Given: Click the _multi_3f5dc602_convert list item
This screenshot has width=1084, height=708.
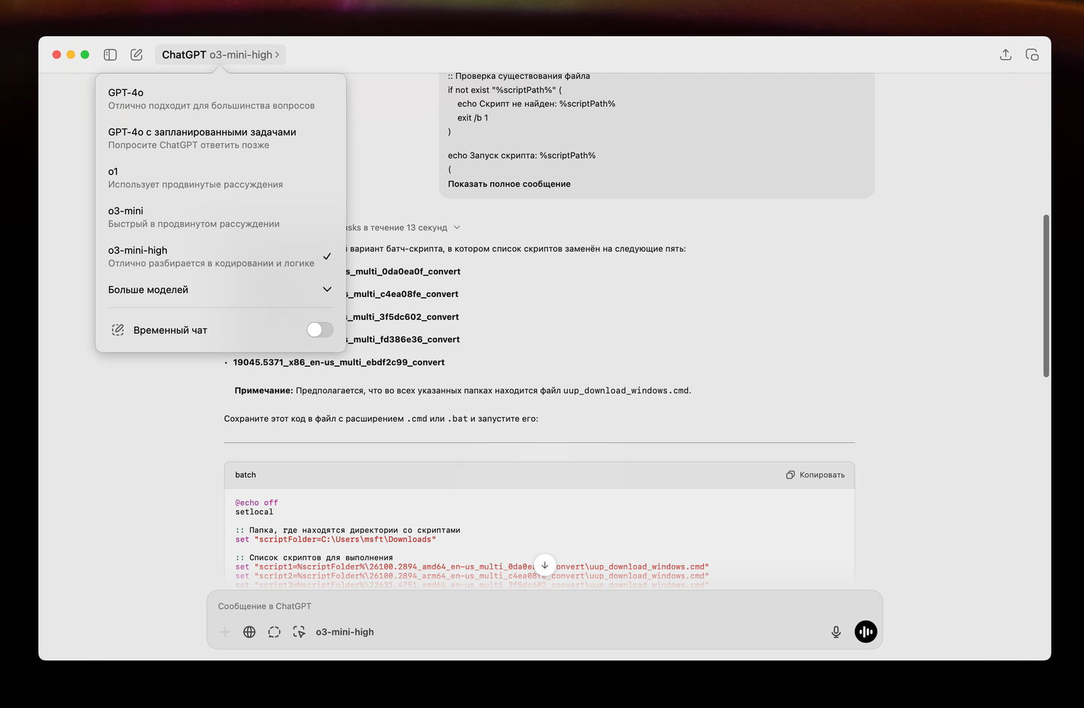Looking at the screenshot, I should coord(403,317).
